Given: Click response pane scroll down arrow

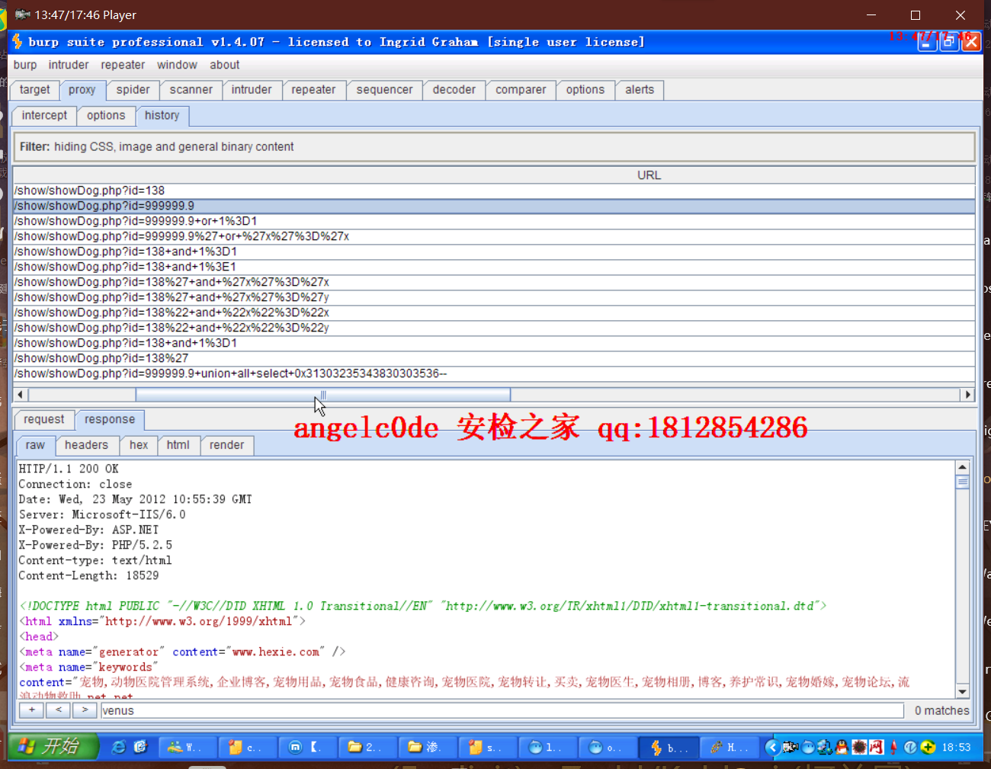Looking at the screenshot, I should pyautogui.click(x=962, y=692).
